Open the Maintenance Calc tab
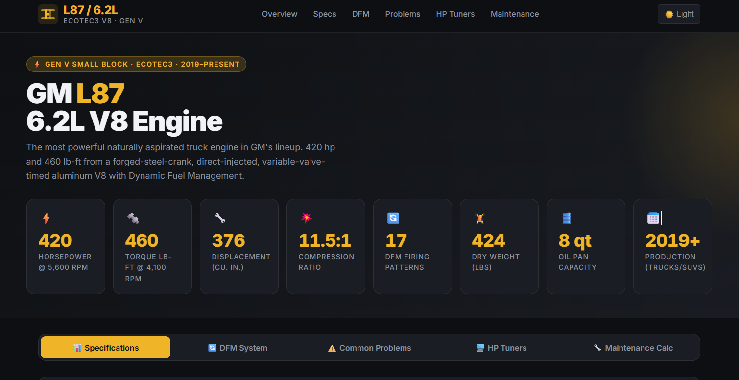Viewport: 739px width, 380px height. point(633,348)
